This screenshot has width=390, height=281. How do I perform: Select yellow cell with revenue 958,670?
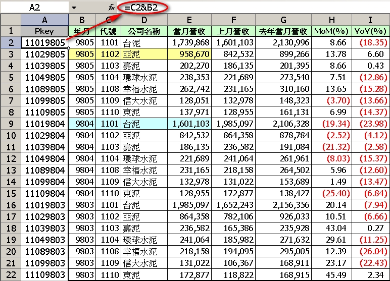point(189,54)
